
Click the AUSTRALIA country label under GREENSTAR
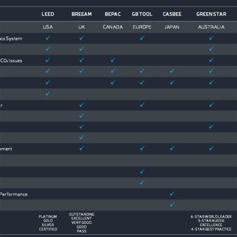(x=211, y=27)
